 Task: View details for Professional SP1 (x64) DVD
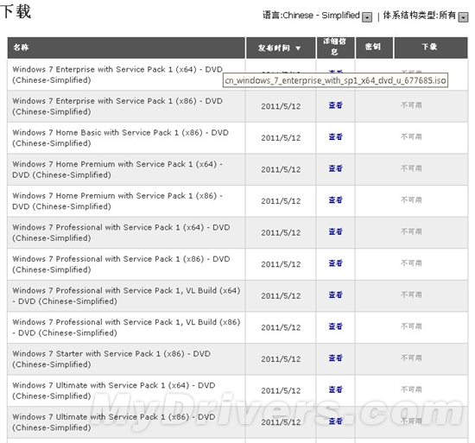[336, 231]
